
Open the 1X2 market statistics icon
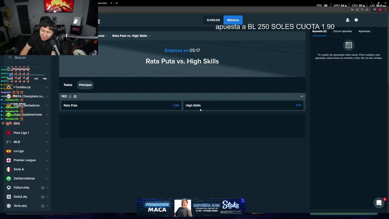tap(70, 96)
